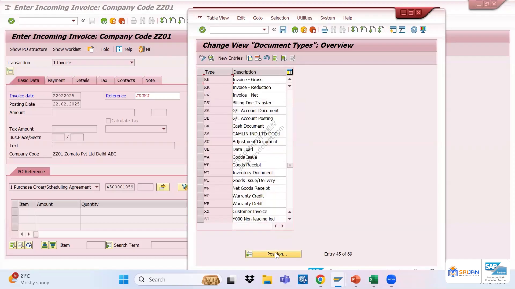Click the Position... button
The height and width of the screenshot is (289, 515).
click(273, 254)
